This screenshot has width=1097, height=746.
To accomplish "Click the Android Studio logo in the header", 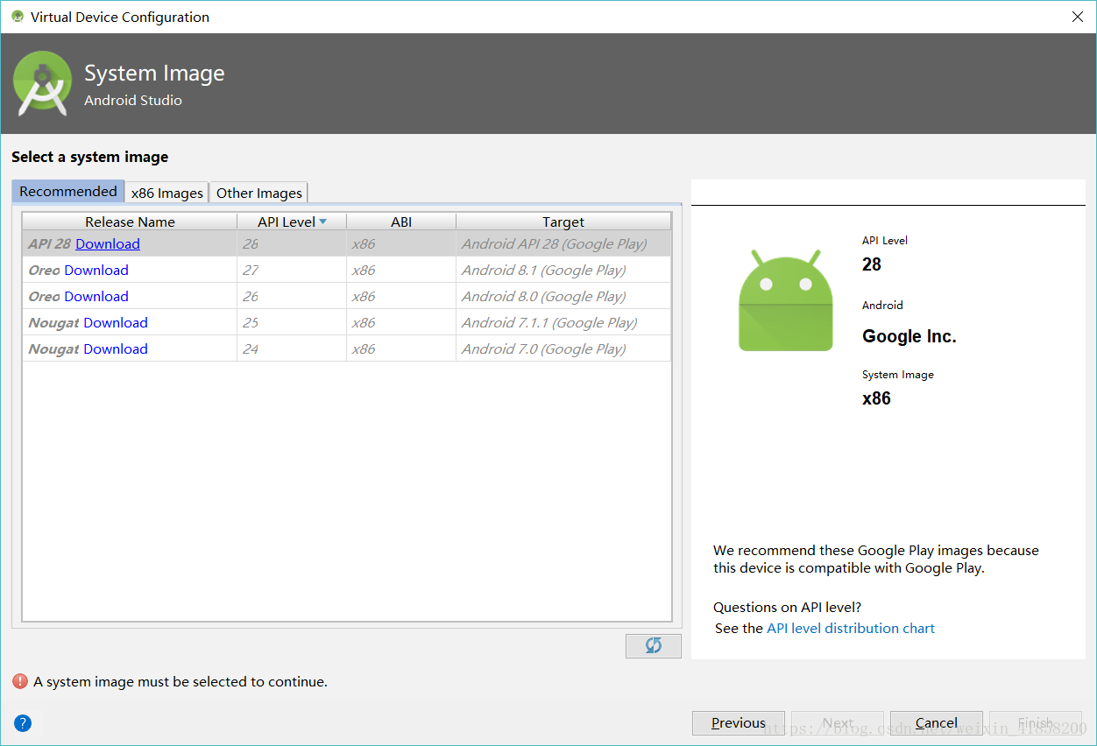I will pos(43,84).
